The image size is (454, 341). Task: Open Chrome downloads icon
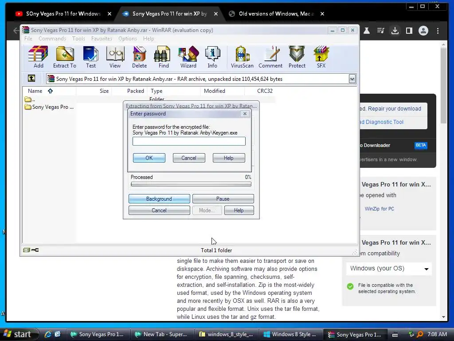click(395, 31)
